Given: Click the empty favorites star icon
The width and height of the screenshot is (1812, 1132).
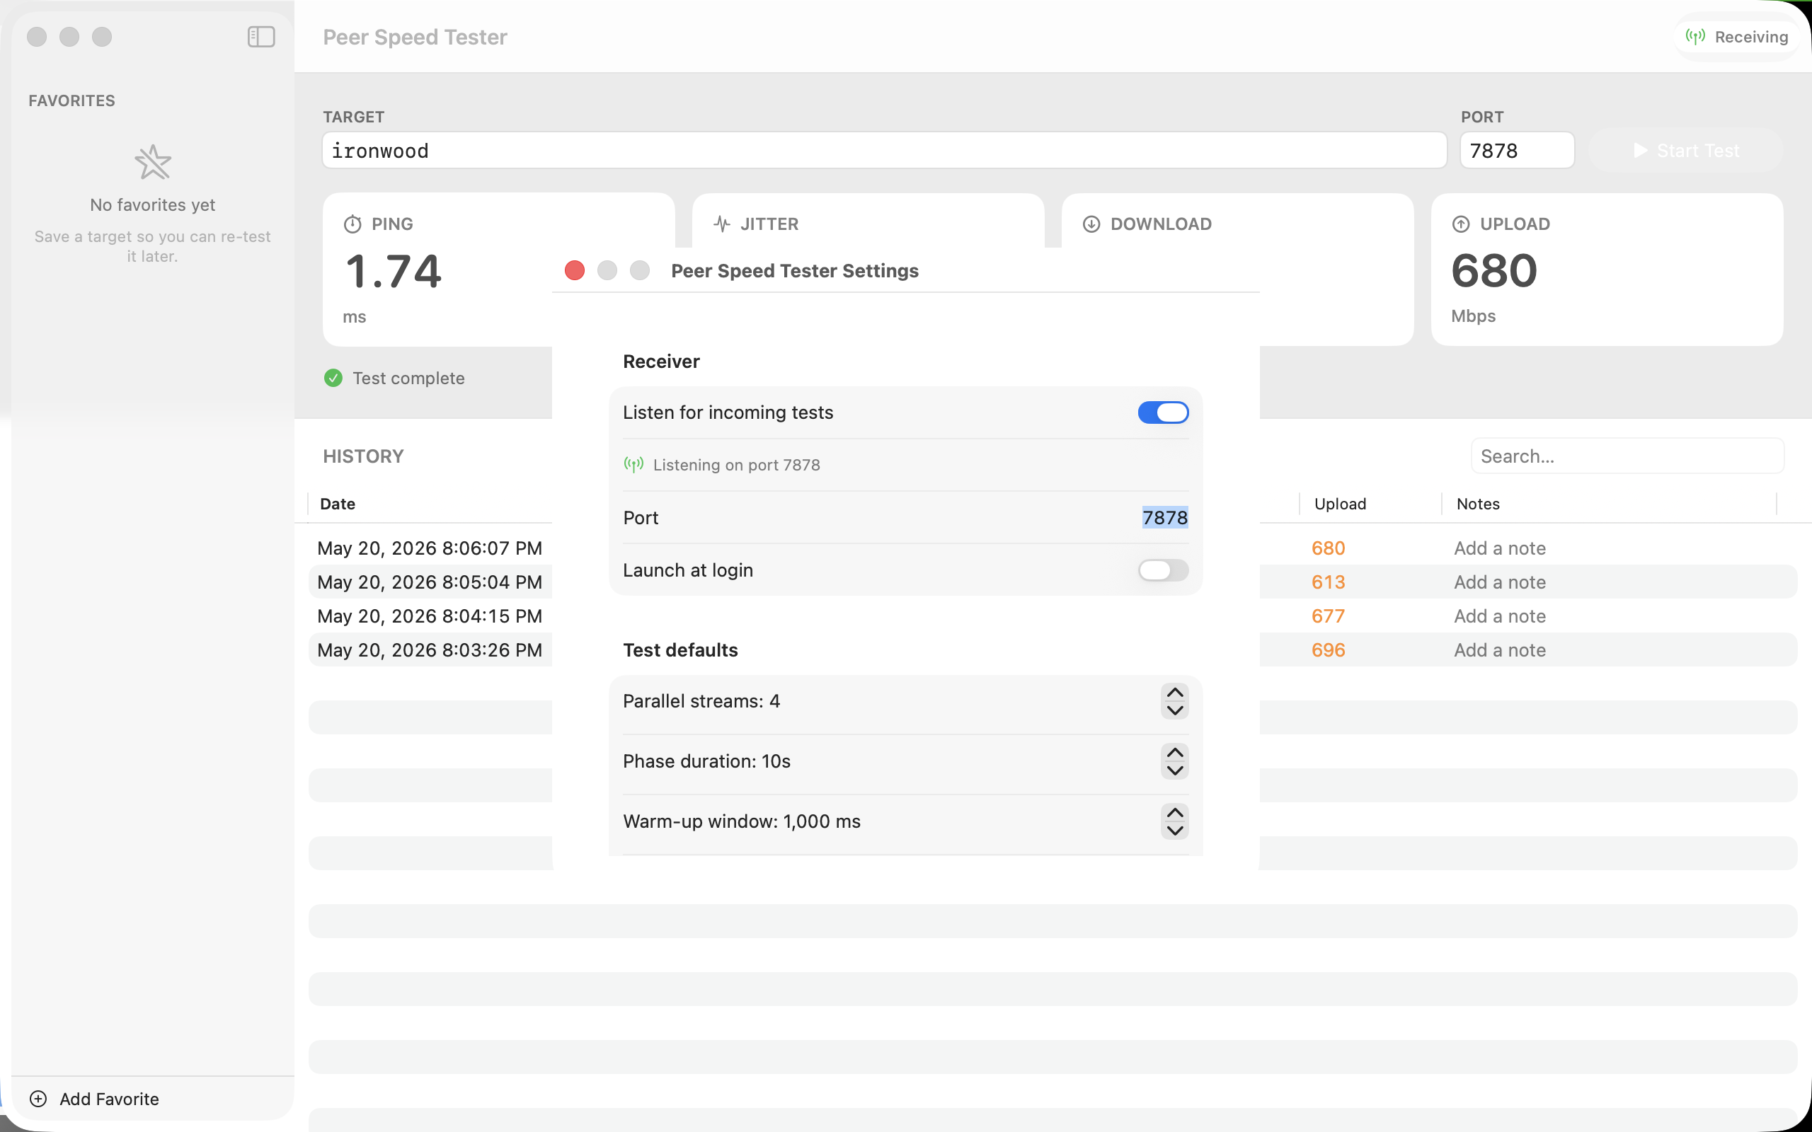Looking at the screenshot, I should click(153, 162).
